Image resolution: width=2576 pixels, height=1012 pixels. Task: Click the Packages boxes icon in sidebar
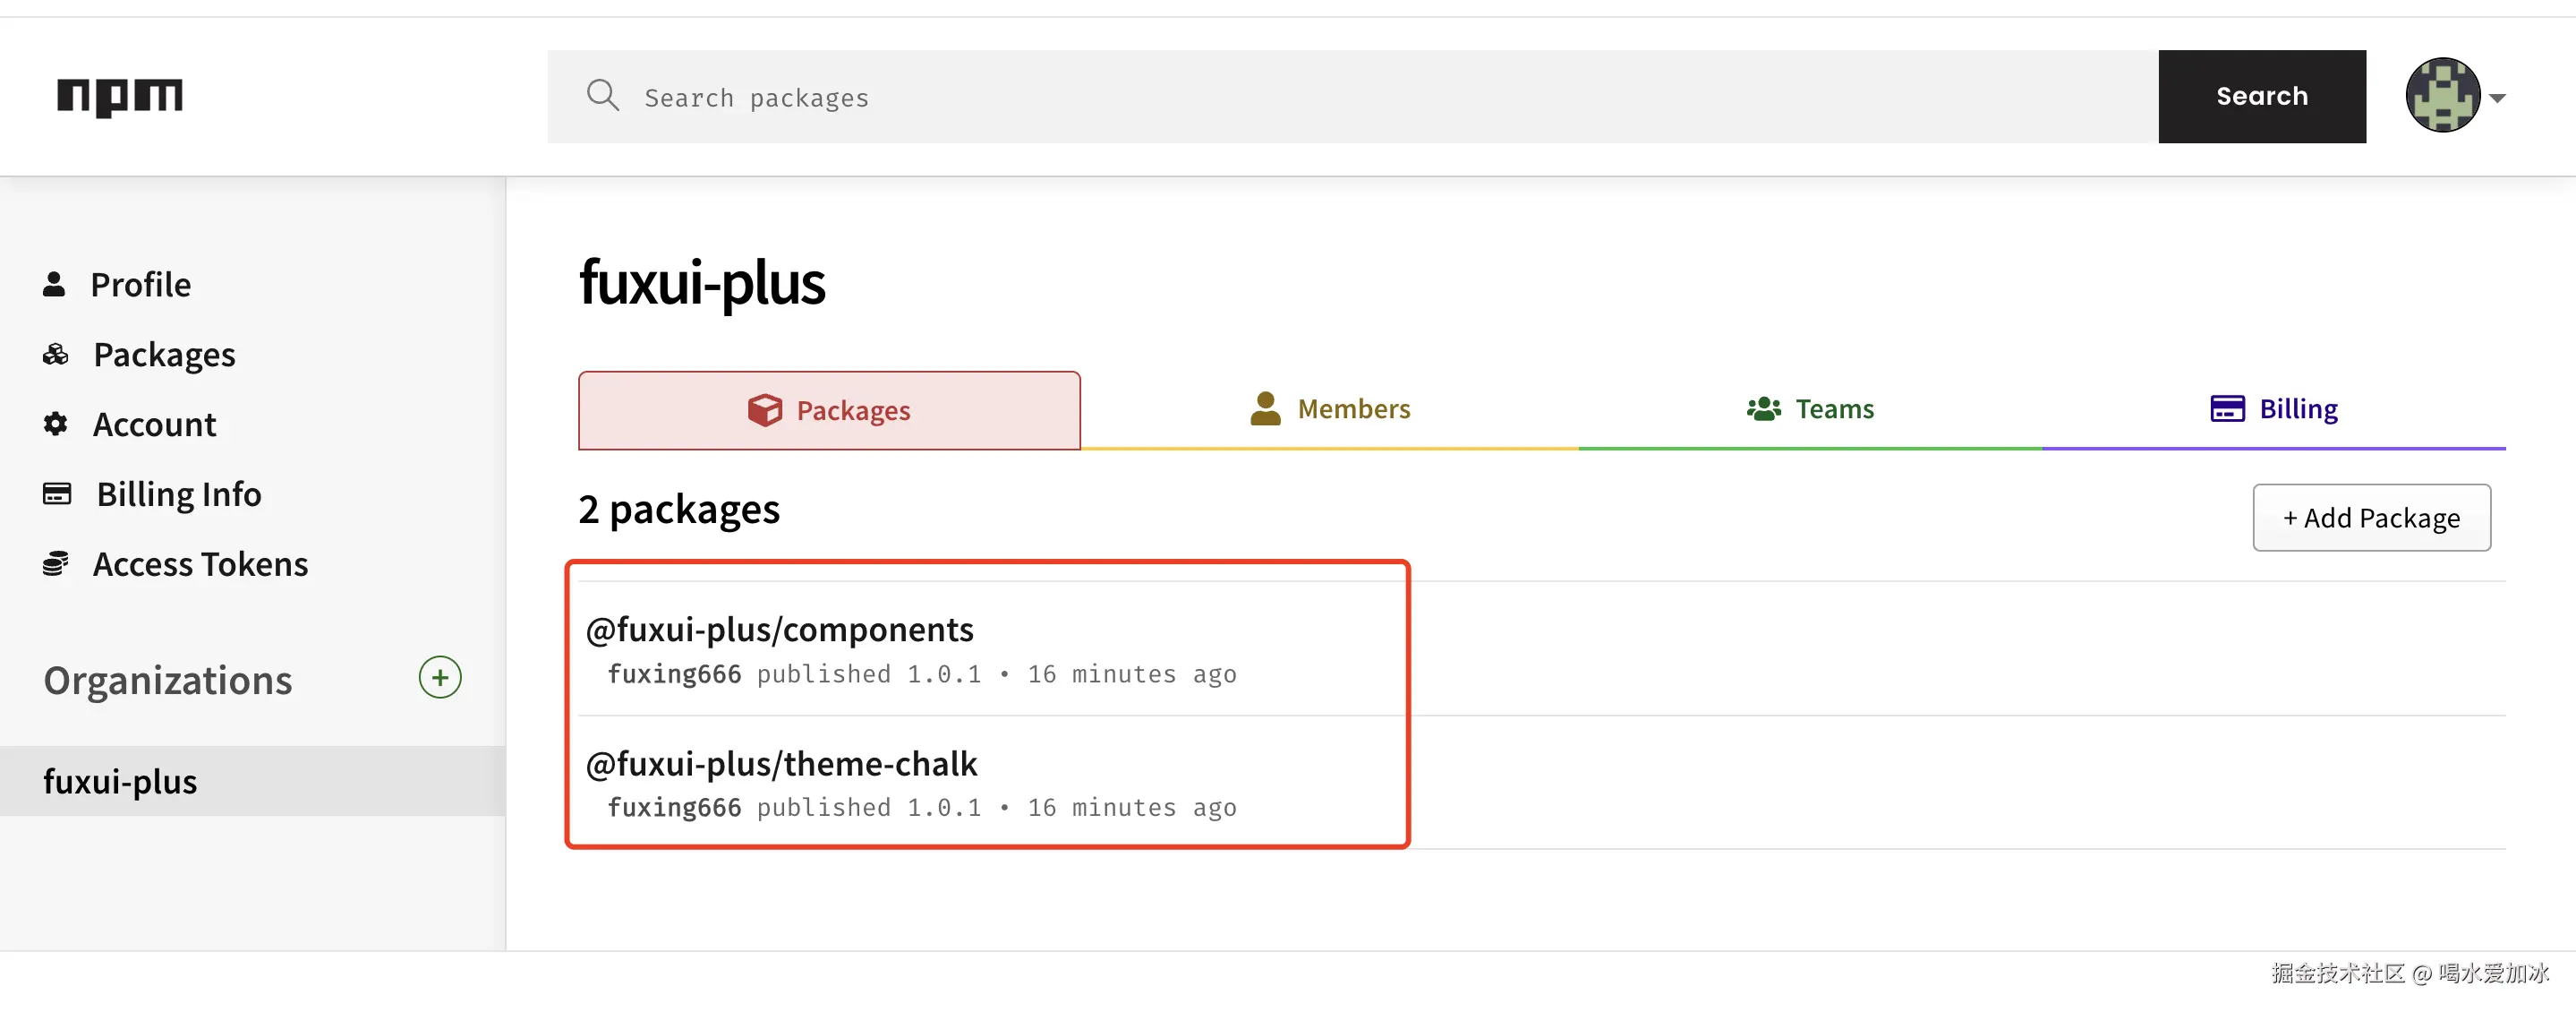pos(56,355)
